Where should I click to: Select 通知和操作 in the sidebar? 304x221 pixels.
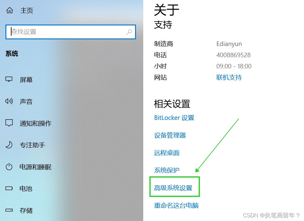pos(36,123)
